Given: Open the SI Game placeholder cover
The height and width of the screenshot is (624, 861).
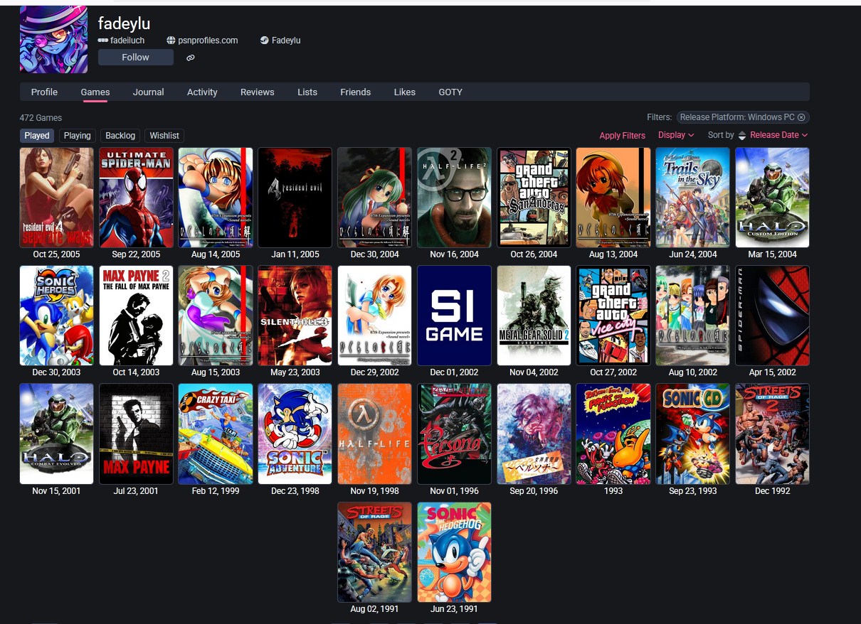Looking at the screenshot, I should coord(454,316).
